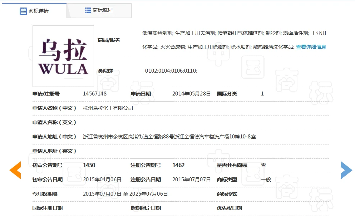Screen dimensions: 355x216
Task: Click the 申请/注册号 label
Action: click(x=46, y=94)
